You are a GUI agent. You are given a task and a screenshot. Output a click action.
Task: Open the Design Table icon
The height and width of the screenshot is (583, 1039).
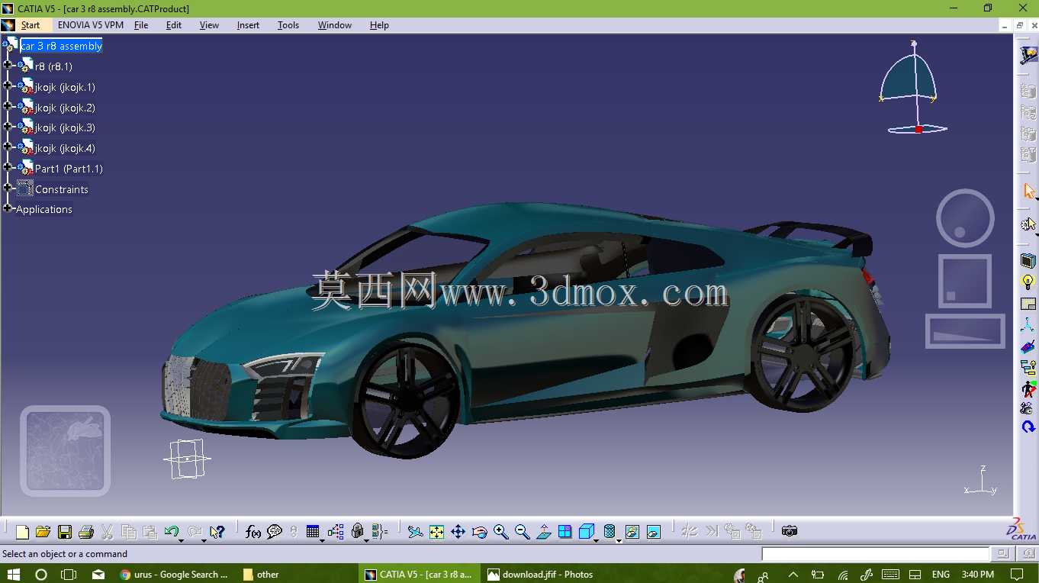point(313,532)
